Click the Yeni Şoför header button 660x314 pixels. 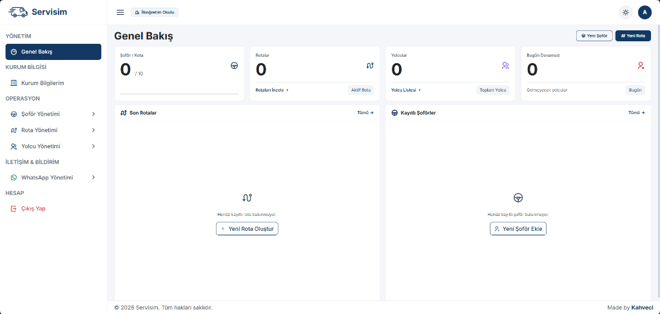tap(594, 35)
